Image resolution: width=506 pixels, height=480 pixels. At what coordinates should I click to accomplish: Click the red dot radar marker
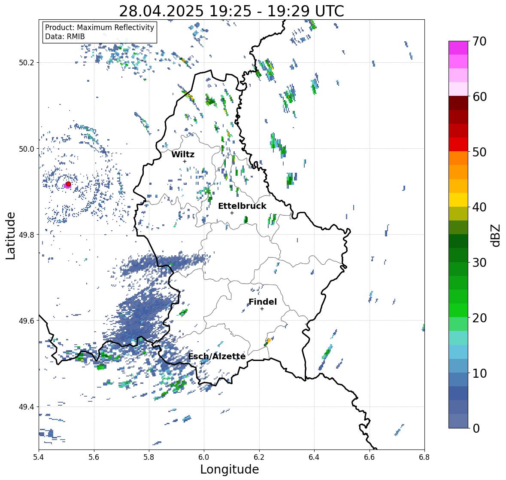click(x=68, y=184)
